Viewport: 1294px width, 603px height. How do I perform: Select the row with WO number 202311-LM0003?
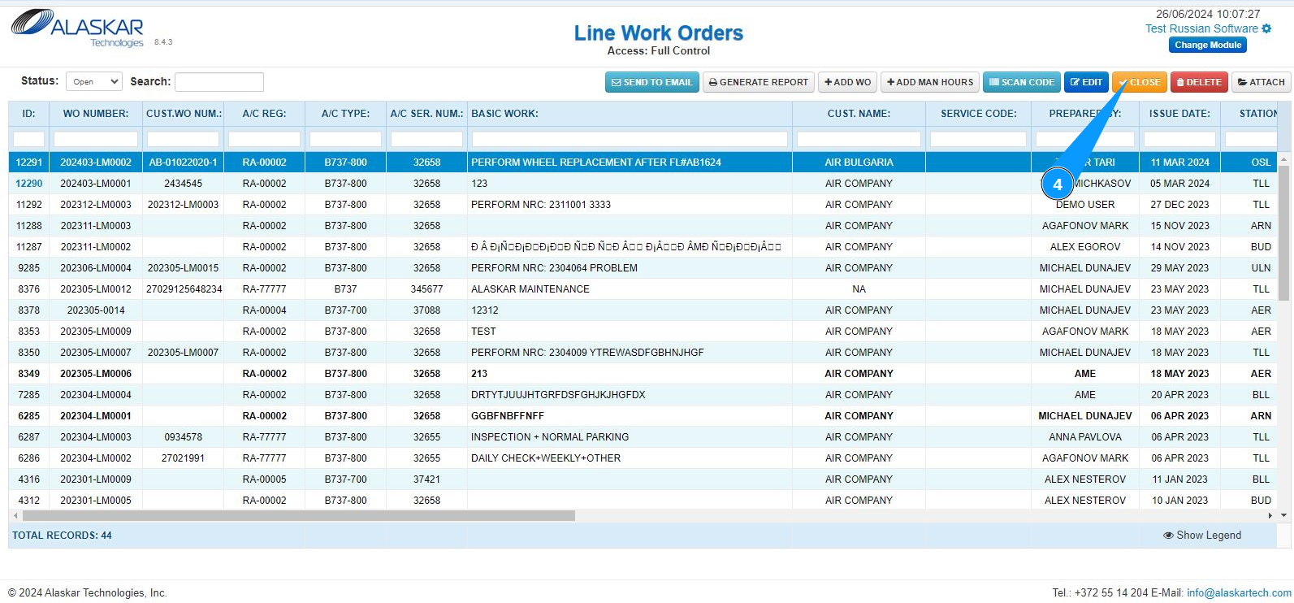tap(643, 226)
